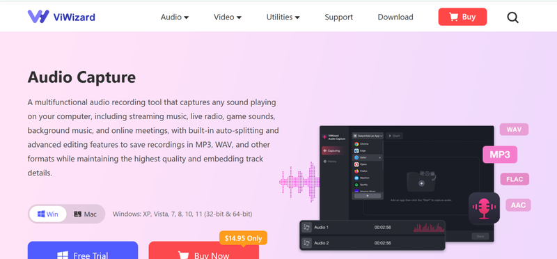Choose Maxthon in the app list
This screenshot has height=259, width=557.
[368, 178]
